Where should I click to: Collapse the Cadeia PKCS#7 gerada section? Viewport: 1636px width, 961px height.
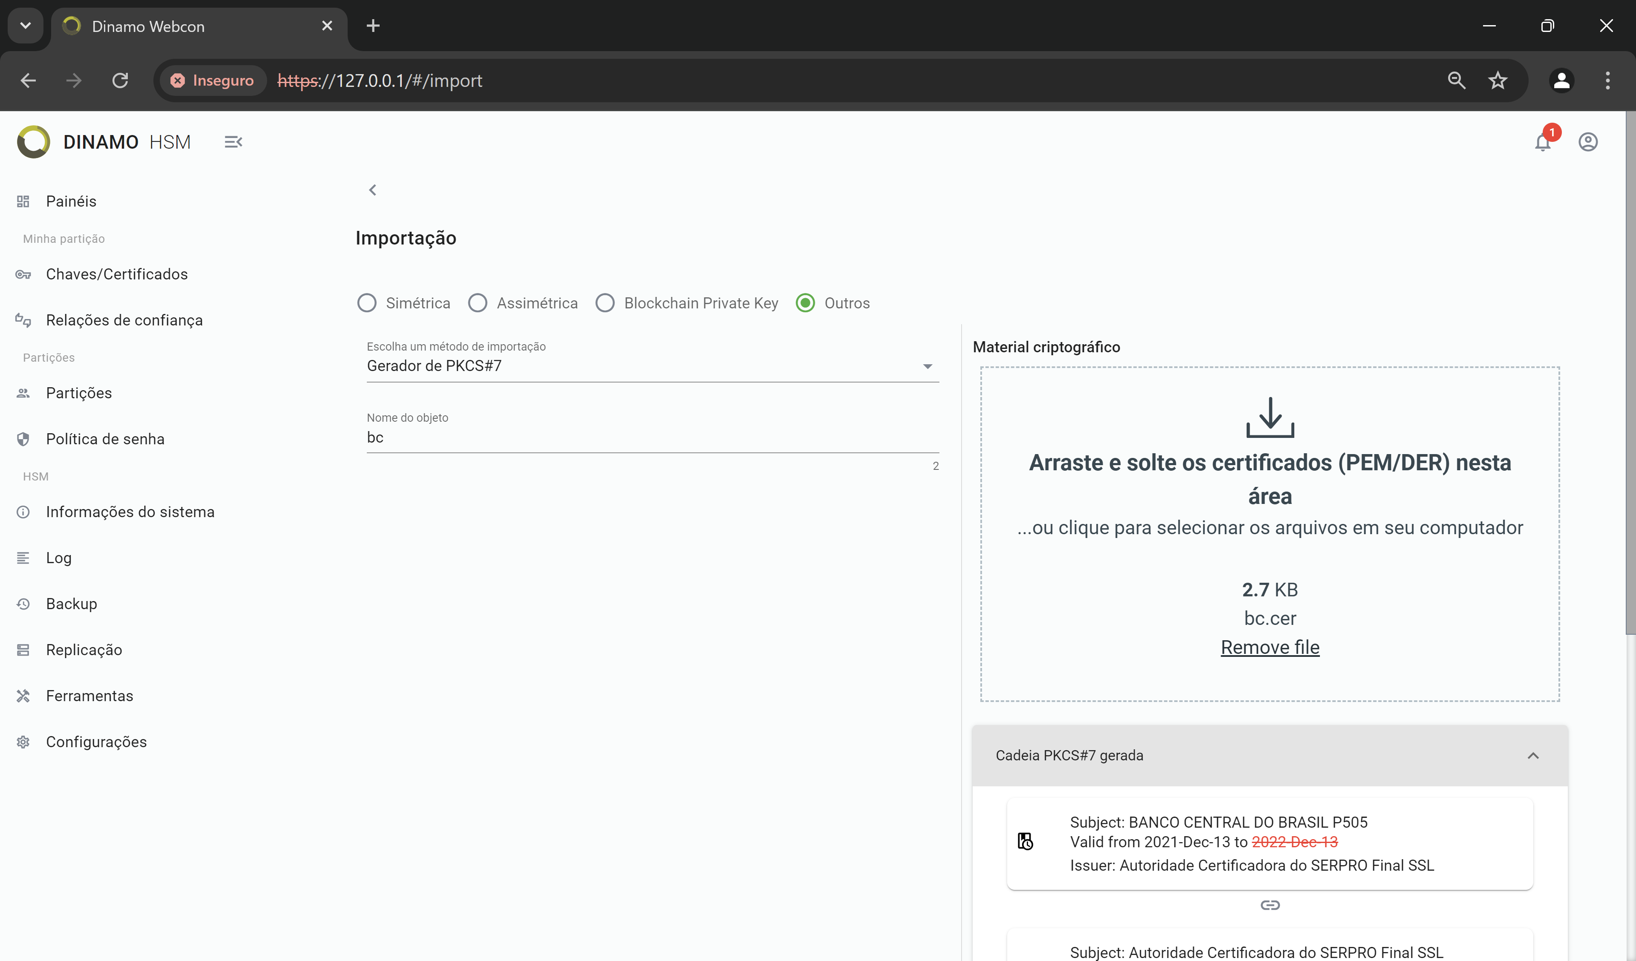pos(1534,755)
